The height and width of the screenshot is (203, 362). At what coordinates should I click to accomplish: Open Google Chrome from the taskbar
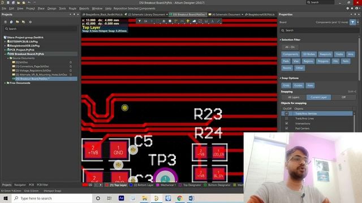coord(180,198)
